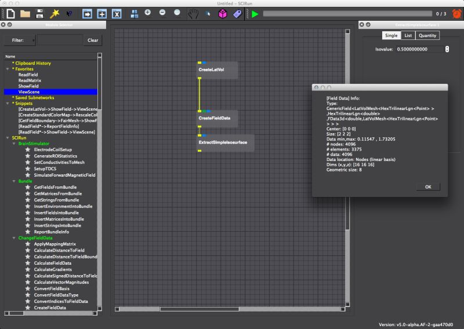The height and width of the screenshot is (329, 464).
Task: Click the What's This help cursor icon
Action: (69, 13)
